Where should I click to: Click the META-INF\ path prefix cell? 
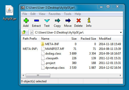pos(30,49)
